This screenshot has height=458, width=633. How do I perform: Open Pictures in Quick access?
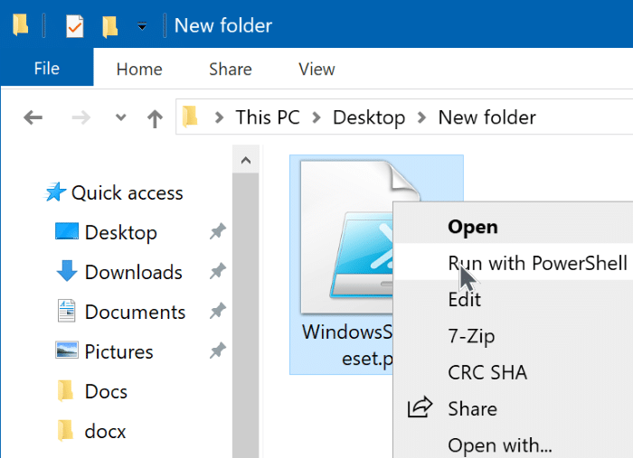tap(118, 351)
